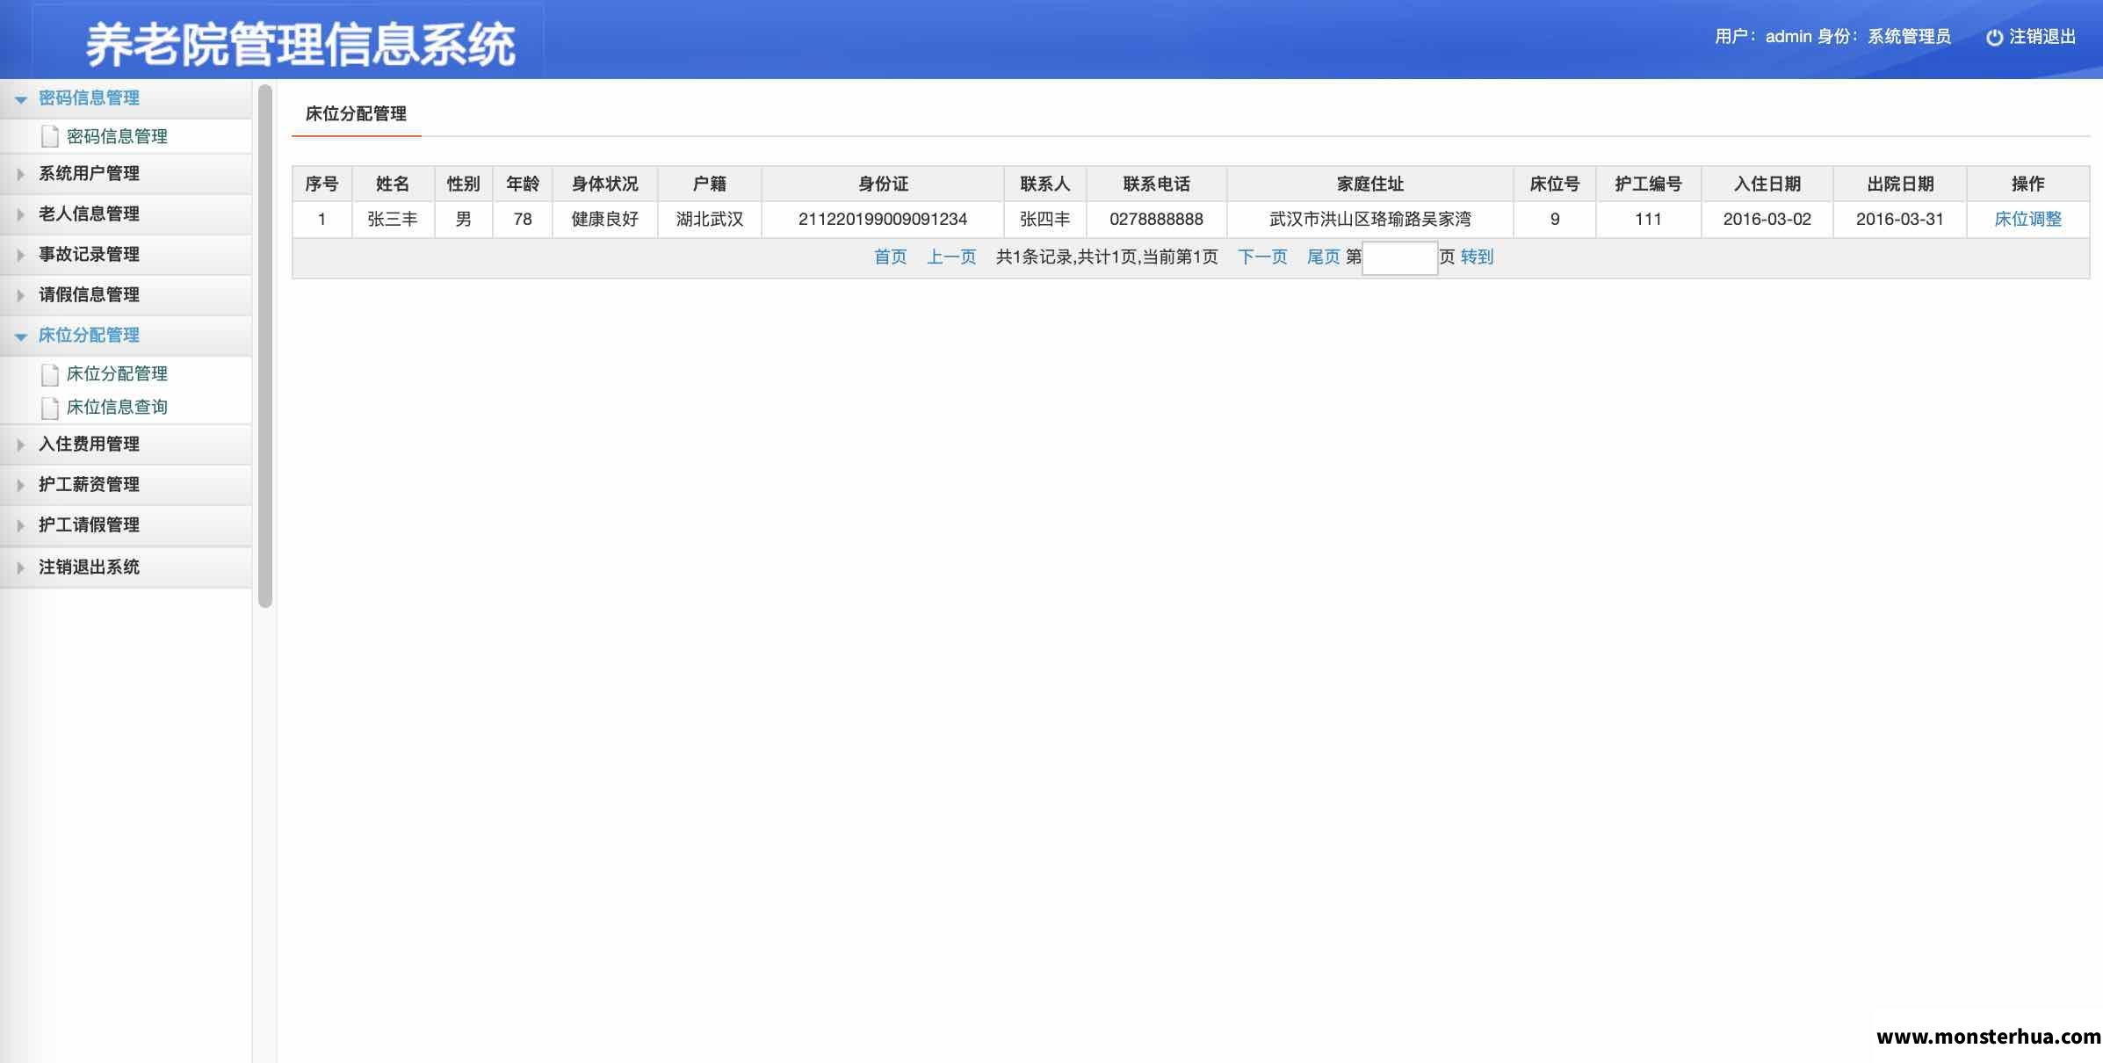Click the phone cell 0278888888
The height and width of the screenshot is (1063, 2103).
[1156, 220]
